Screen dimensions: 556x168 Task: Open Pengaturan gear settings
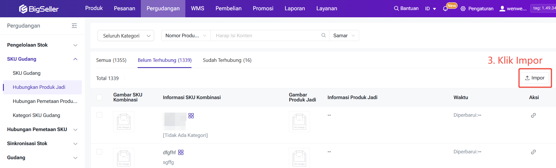pyautogui.click(x=463, y=9)
